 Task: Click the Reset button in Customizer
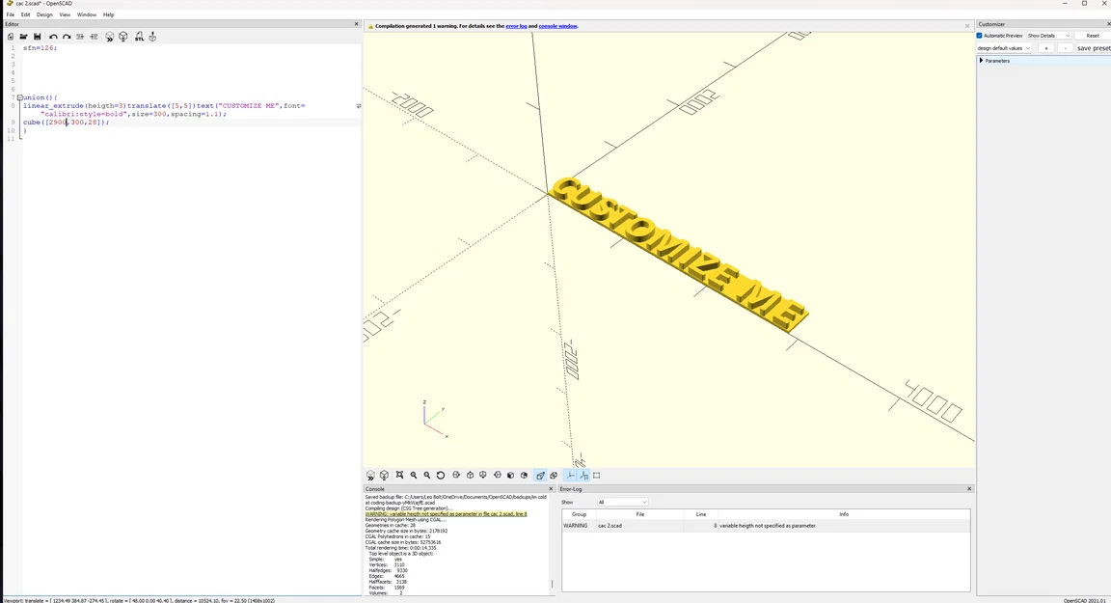[x=1093, y=36]
